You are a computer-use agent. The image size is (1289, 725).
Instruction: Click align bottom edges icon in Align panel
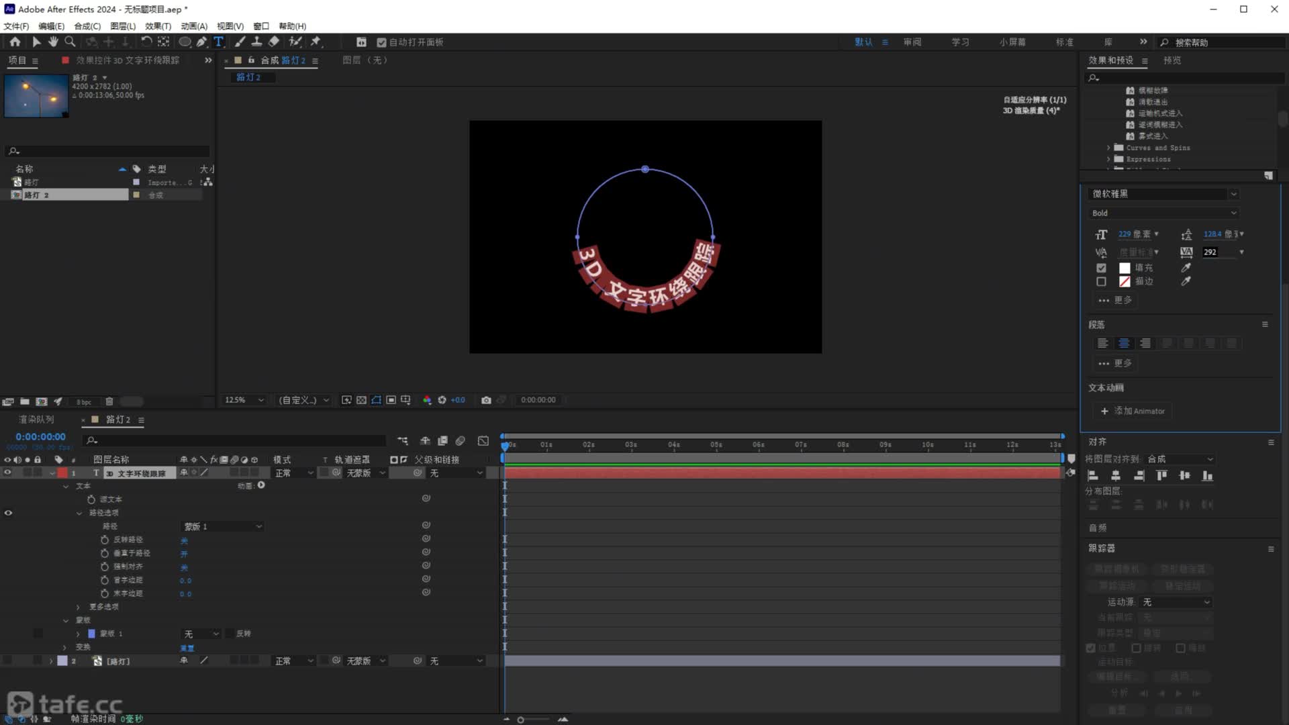1207,476
